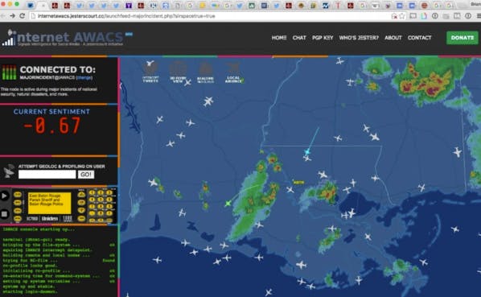Image resolution: width=481 pixels, height=297 pixels.
Task: Open the CHAT navigation item
Action: pos(299,38)
